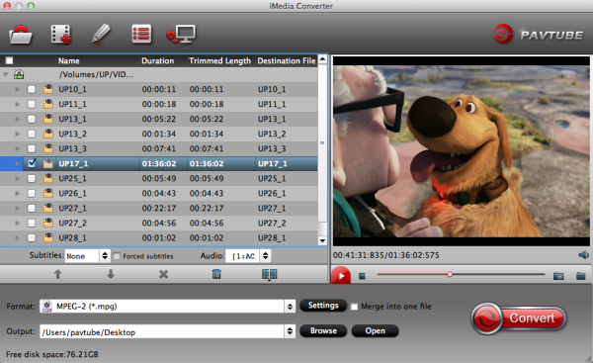Image resolution: width=593 pixels, height=363 pixels.
Task: Toggle Forced subtitles checkbox
Action: coord(117,256)
